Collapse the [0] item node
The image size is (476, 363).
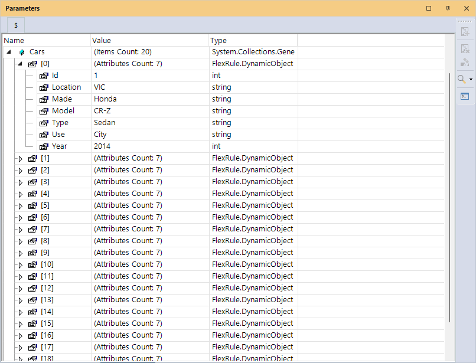tap(20, 64)
